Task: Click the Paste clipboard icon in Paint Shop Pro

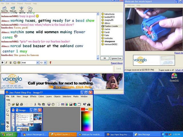Action: (43, 104)
